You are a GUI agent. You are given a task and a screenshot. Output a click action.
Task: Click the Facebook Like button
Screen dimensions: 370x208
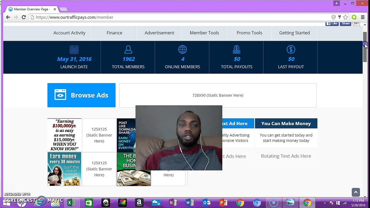[x=332, y=24]
